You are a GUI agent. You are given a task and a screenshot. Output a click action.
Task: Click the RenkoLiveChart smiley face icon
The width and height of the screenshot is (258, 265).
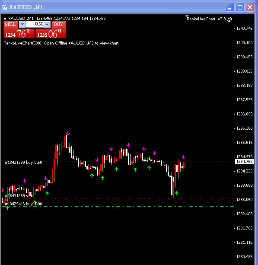point(229,19)
